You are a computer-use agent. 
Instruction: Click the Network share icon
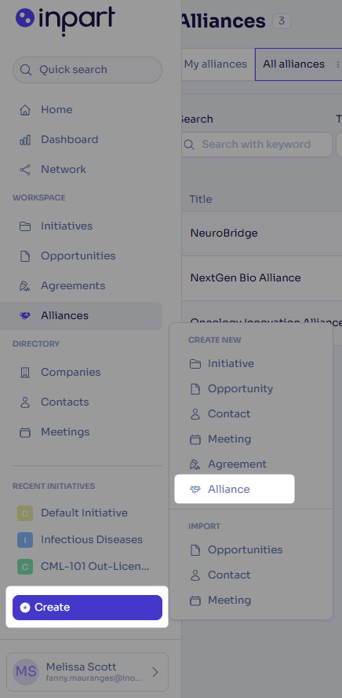point(25,170)
